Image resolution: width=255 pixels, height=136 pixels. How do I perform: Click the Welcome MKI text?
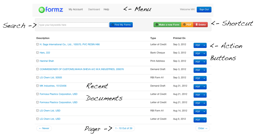[x=187, y=10]
